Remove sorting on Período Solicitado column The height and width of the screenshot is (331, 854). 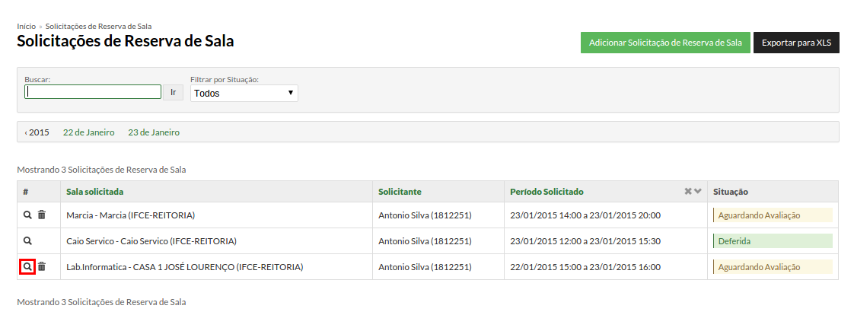pos(688,192)
